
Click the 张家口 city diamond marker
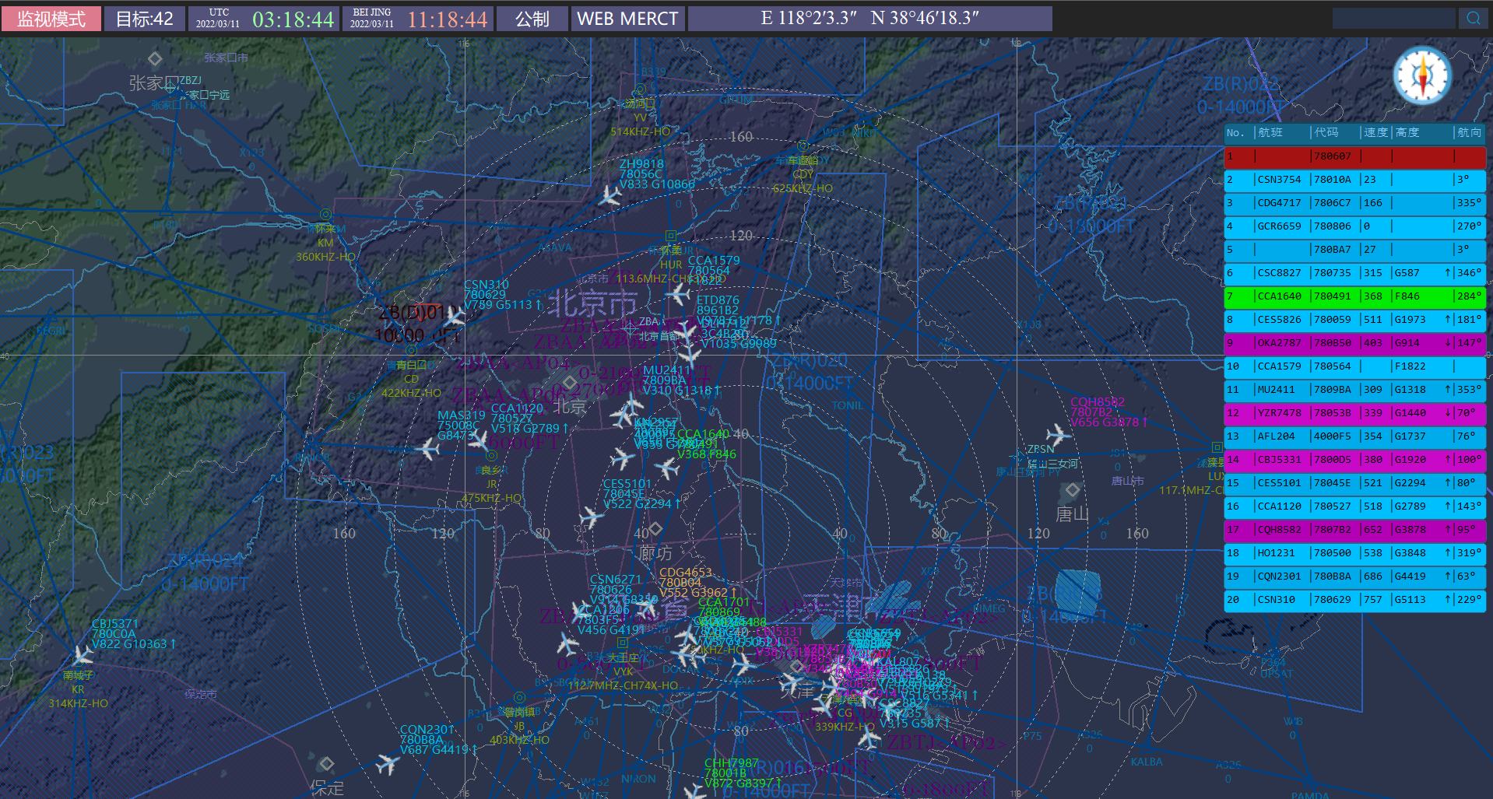tap(155, 58)
